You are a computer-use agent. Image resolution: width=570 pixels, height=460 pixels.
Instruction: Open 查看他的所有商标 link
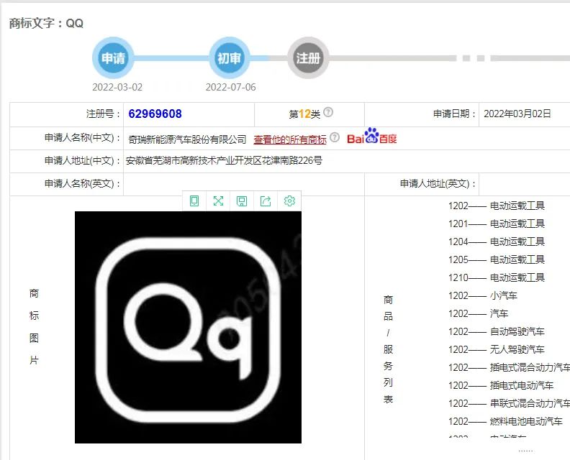pos(289,139)
